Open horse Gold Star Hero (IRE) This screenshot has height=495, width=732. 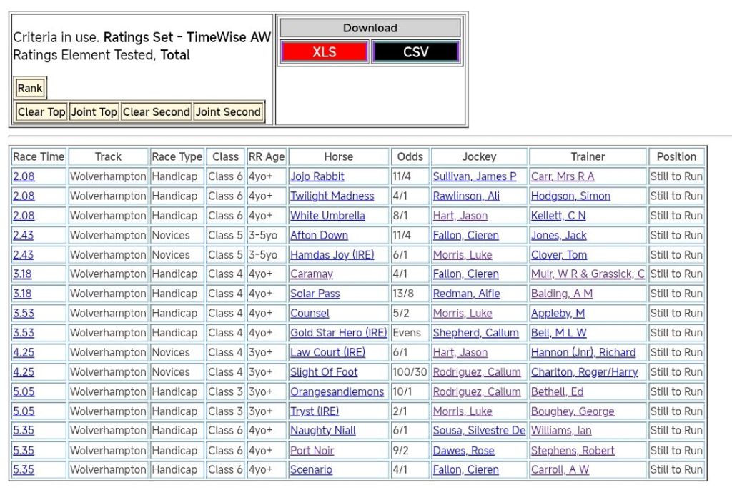(338, 333)
